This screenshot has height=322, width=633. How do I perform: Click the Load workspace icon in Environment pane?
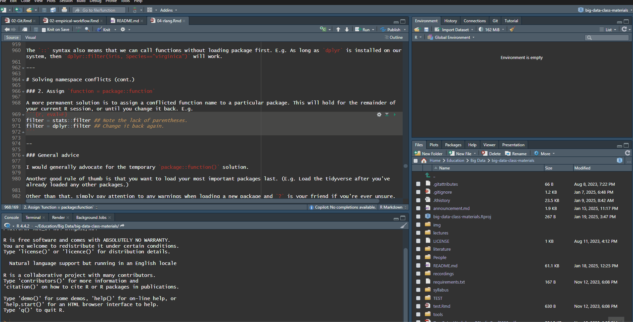pos(417,30)
